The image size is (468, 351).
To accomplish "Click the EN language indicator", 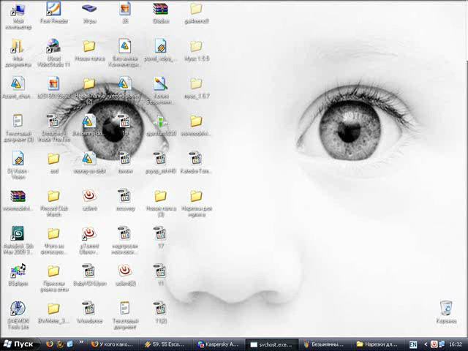I will point(413,344).
